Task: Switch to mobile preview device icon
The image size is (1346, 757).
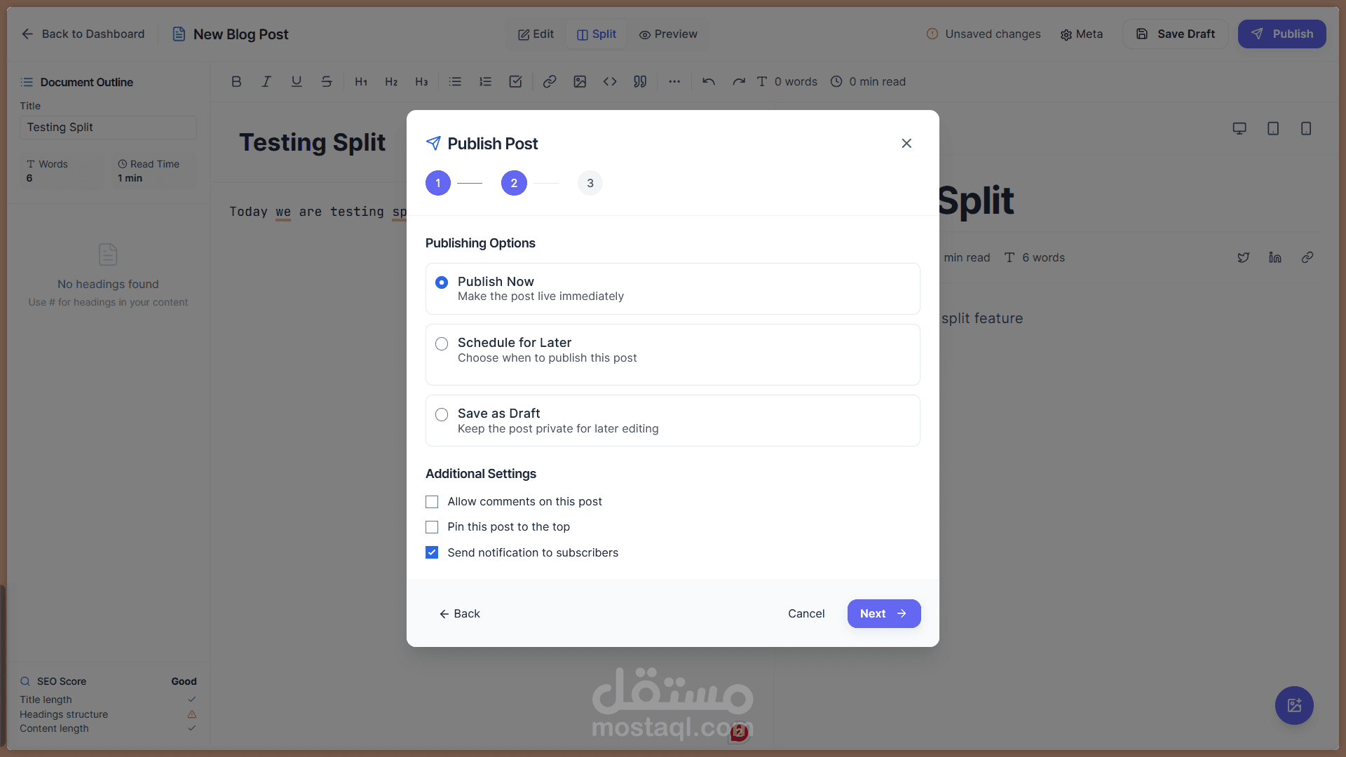Action: point(1306,128)
